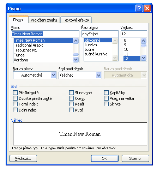Close the Písmo dialog window
157x169 pixels.
147,8
